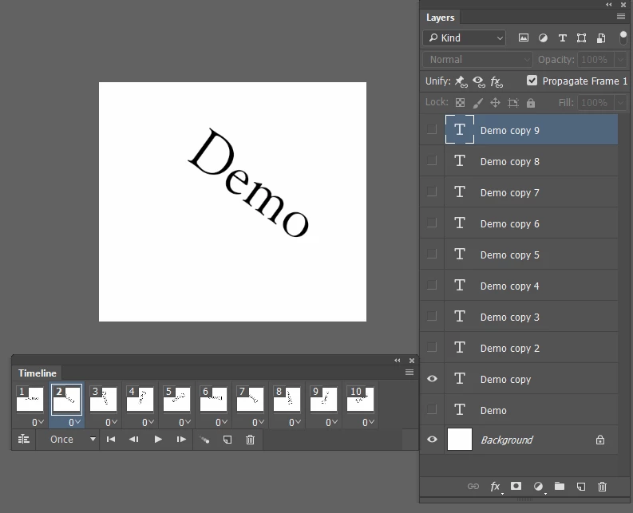The height and width of the screenshot is (513, 633).
Task: Filter layers by adjustment layer icon
Action: [x=543, y=38]
